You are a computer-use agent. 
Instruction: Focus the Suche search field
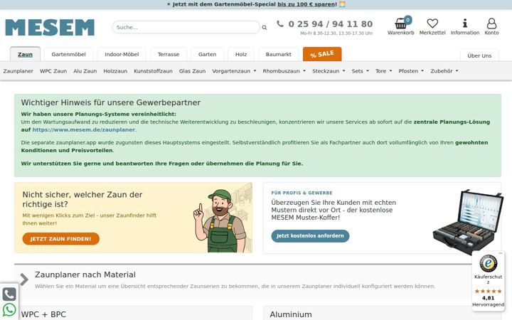point(186,27)
